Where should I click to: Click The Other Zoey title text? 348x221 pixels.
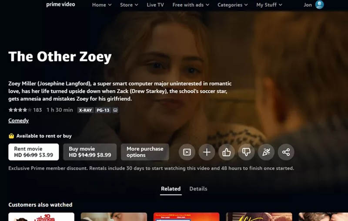point(60,57)
